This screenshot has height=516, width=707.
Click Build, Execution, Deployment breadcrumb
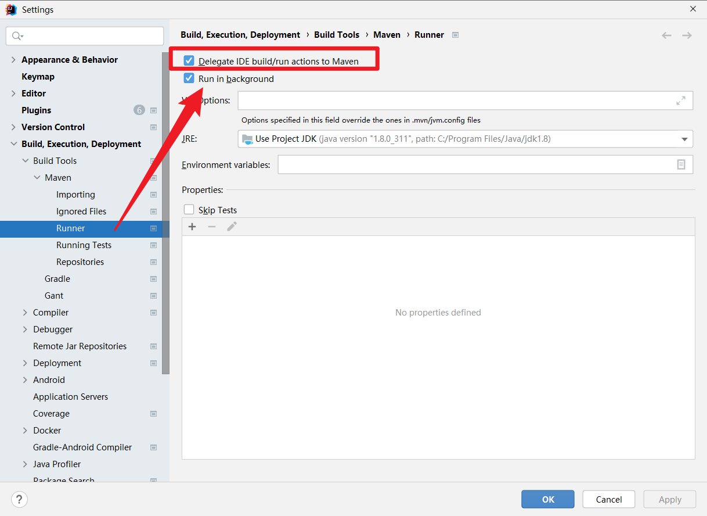coord(240,35)
